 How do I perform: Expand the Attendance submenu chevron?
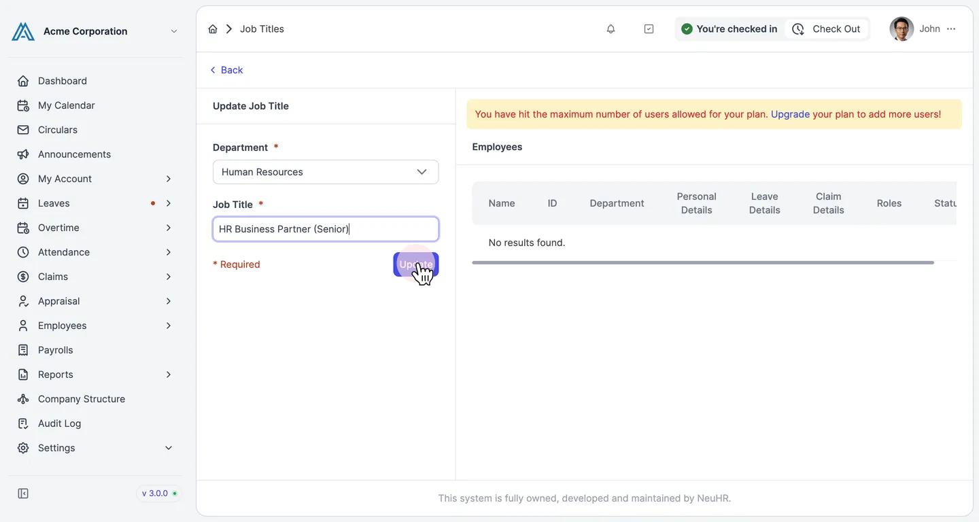(x=169, y=252)
